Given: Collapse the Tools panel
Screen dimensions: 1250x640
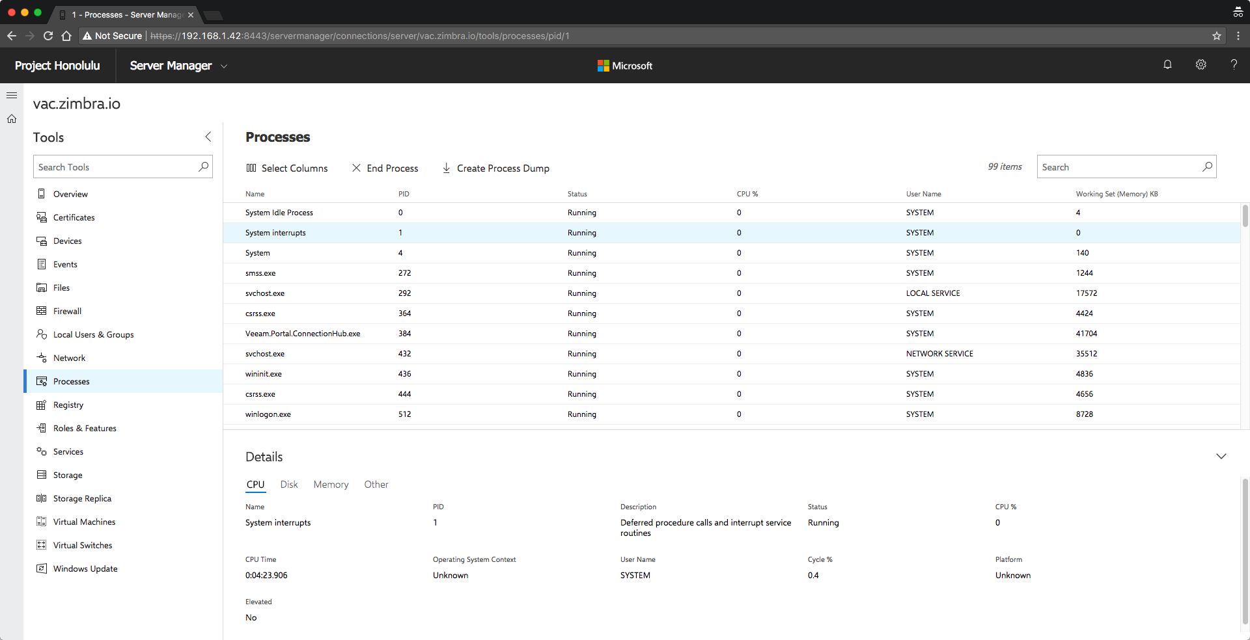Looking at the screenshot, I should (x=208, y=137).
